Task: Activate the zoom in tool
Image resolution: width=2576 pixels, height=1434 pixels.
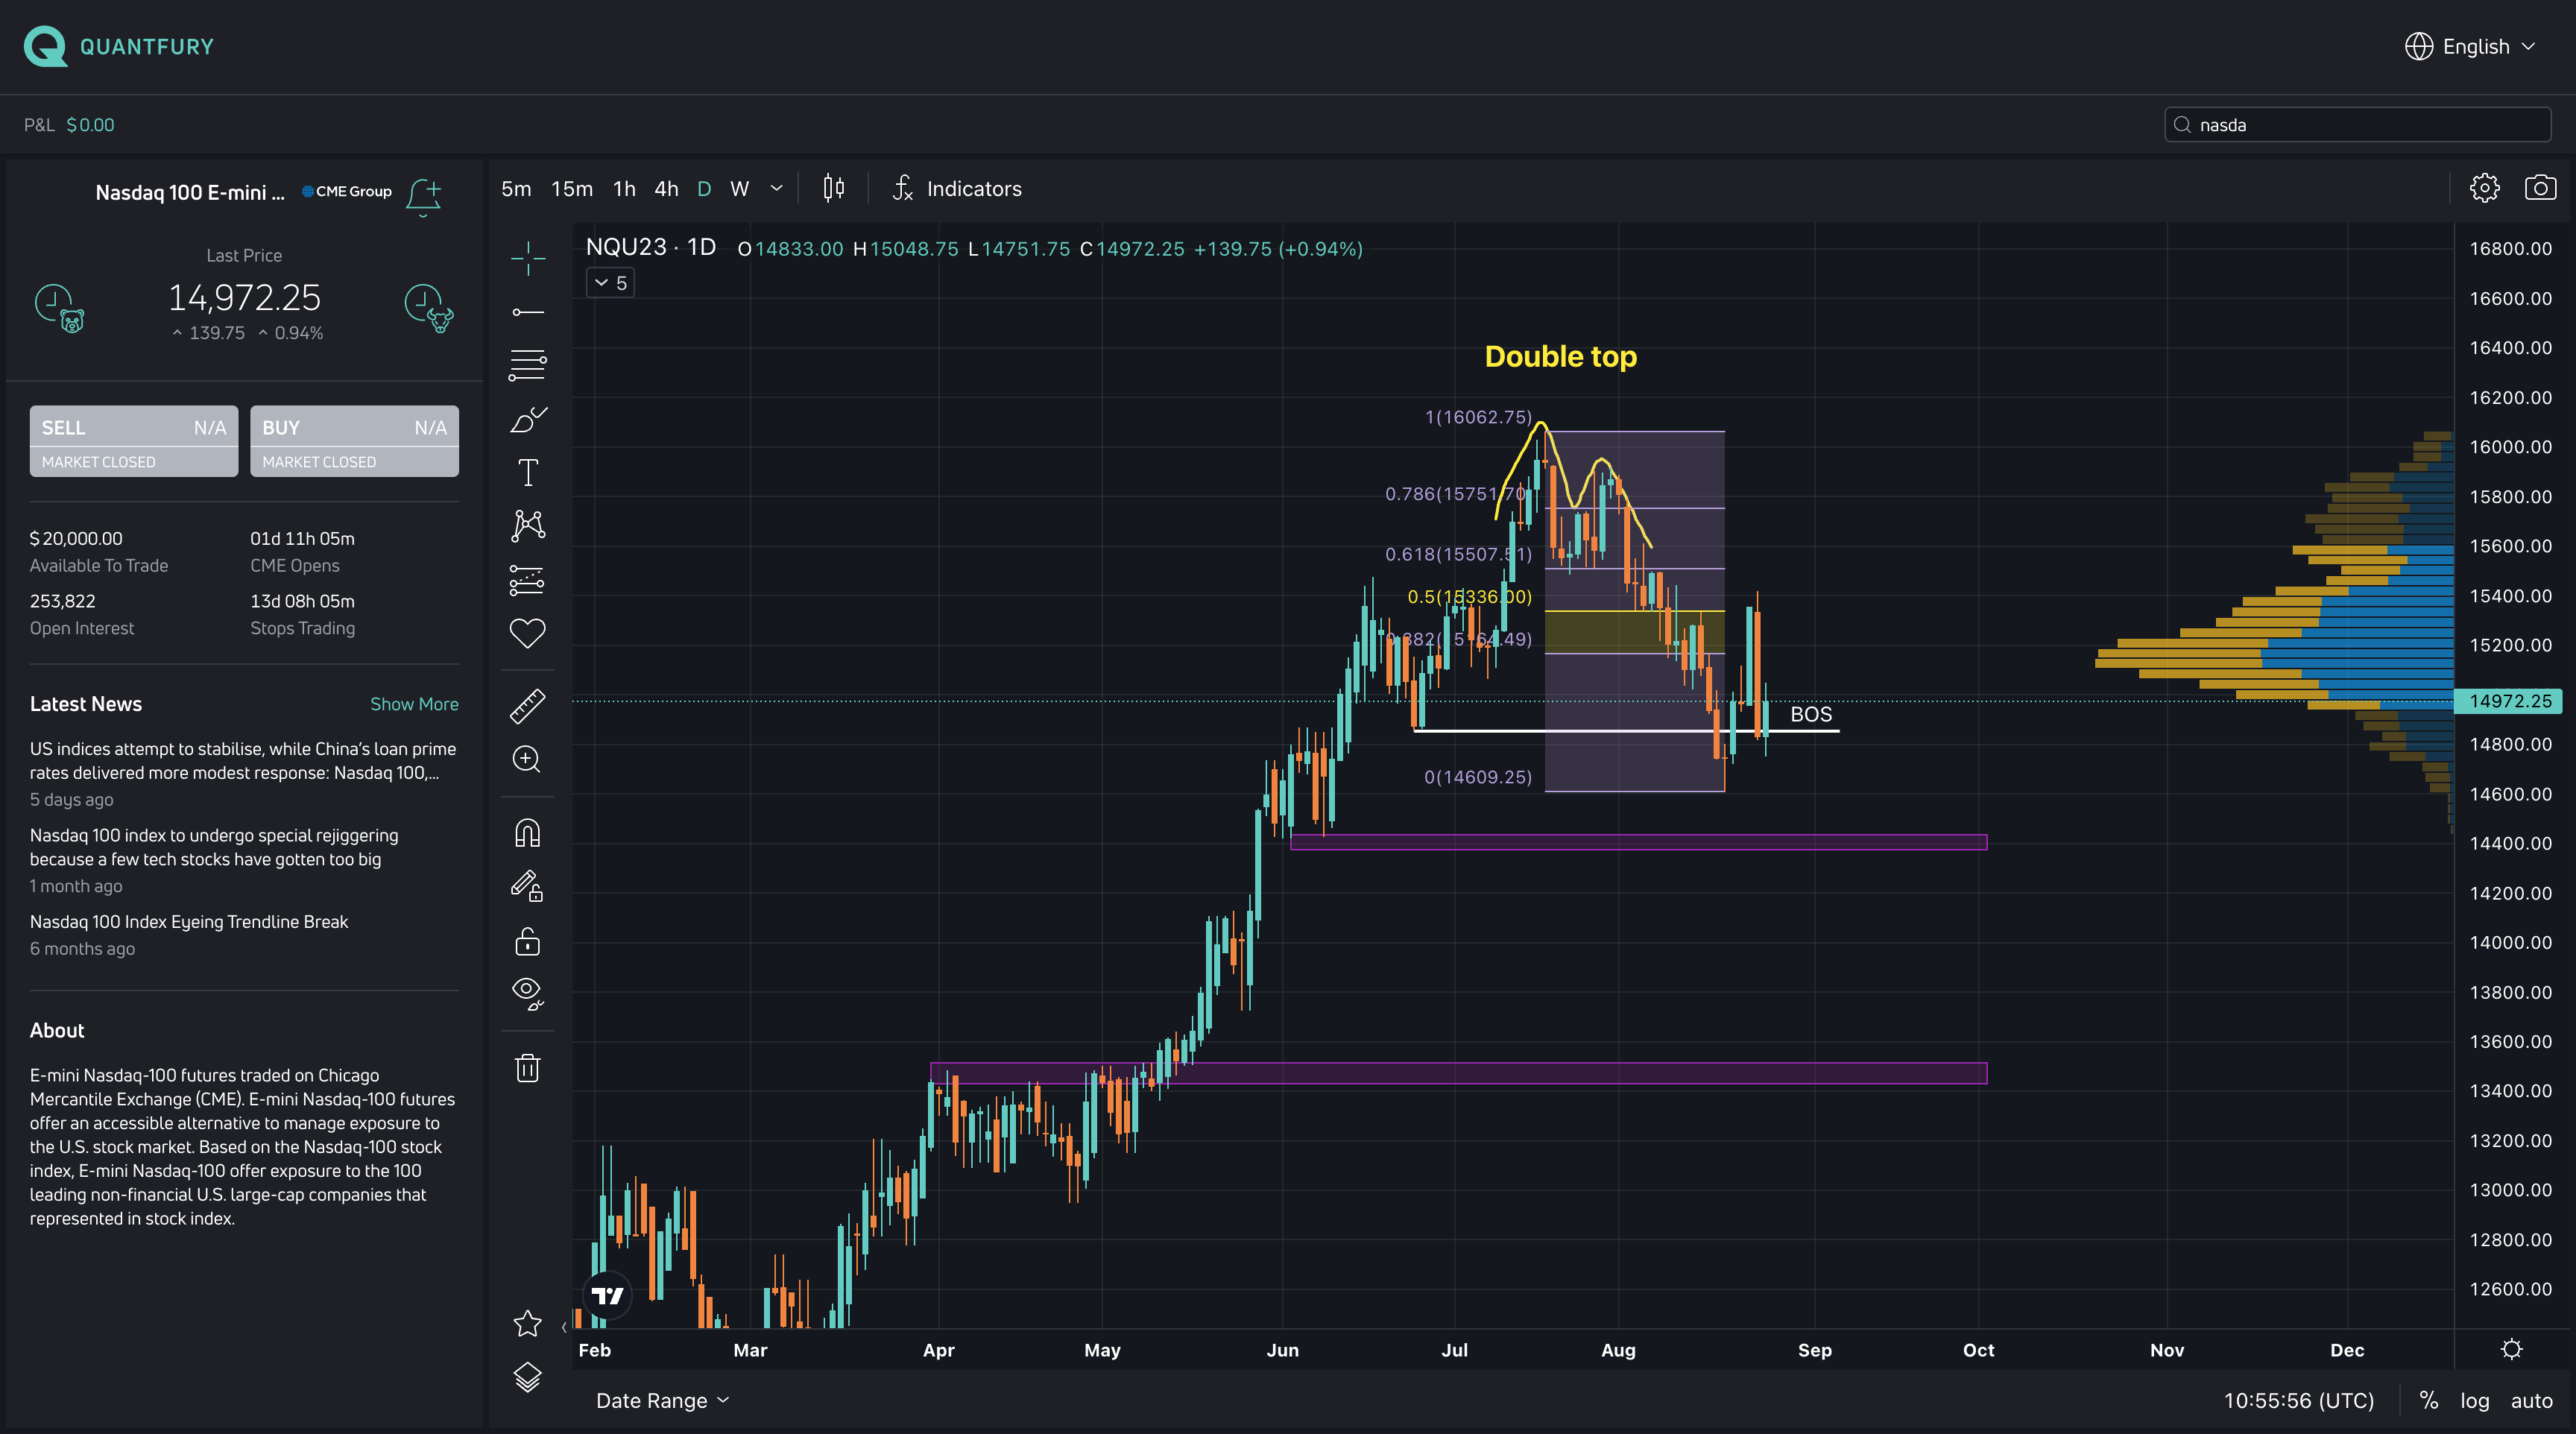Action: coord(527,760)
